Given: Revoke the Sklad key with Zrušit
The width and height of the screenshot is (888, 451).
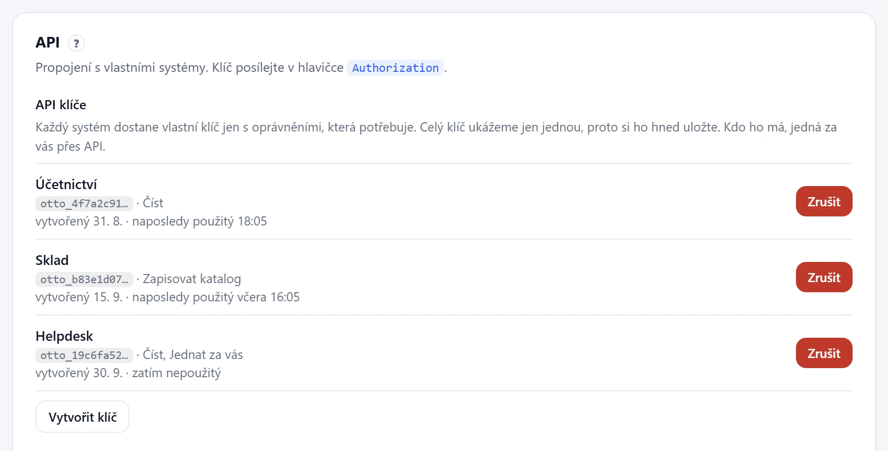Looking at the screenshot, I should click(824, 277).
